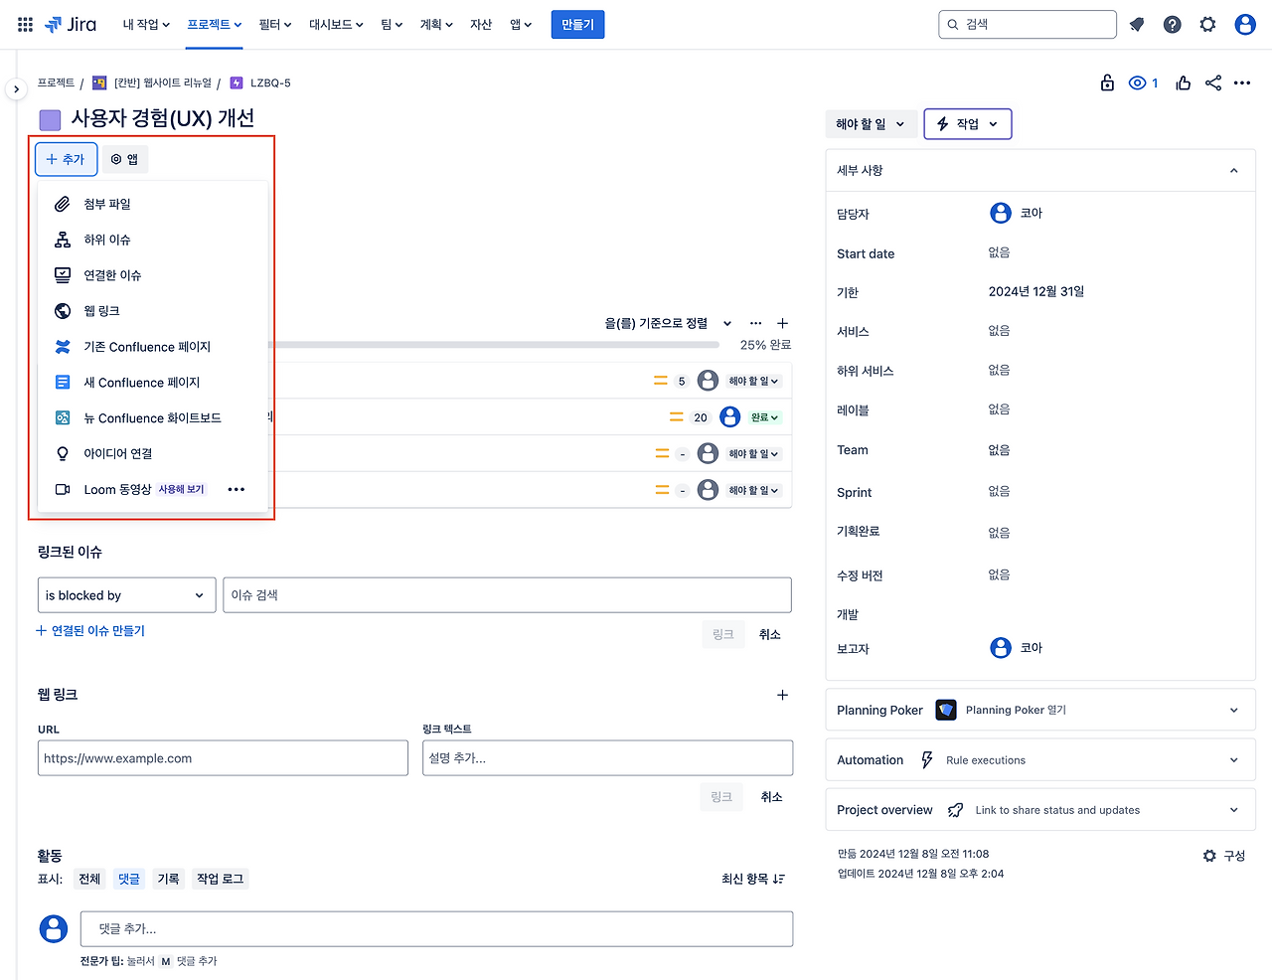Click the 만들기 button
This screenshot has width=1272, height=980.
[577, 24]
